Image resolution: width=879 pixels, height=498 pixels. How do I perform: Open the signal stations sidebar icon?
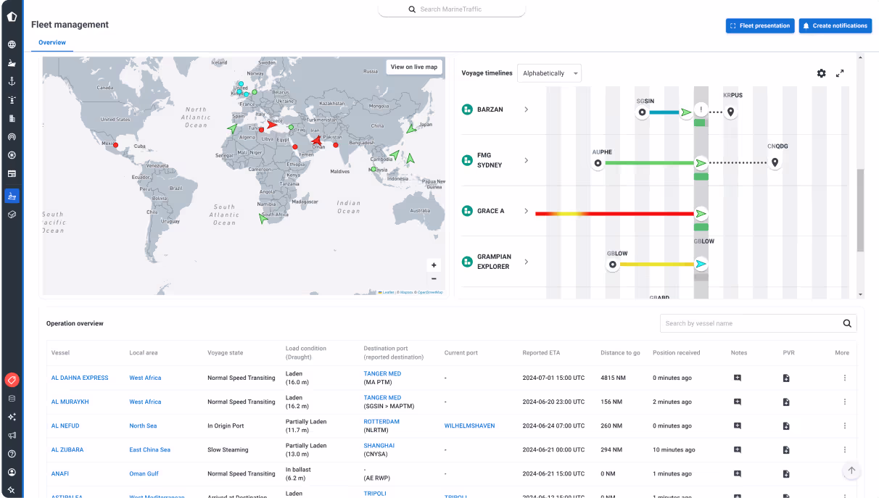pyautogui.click(x=12, y=136)
